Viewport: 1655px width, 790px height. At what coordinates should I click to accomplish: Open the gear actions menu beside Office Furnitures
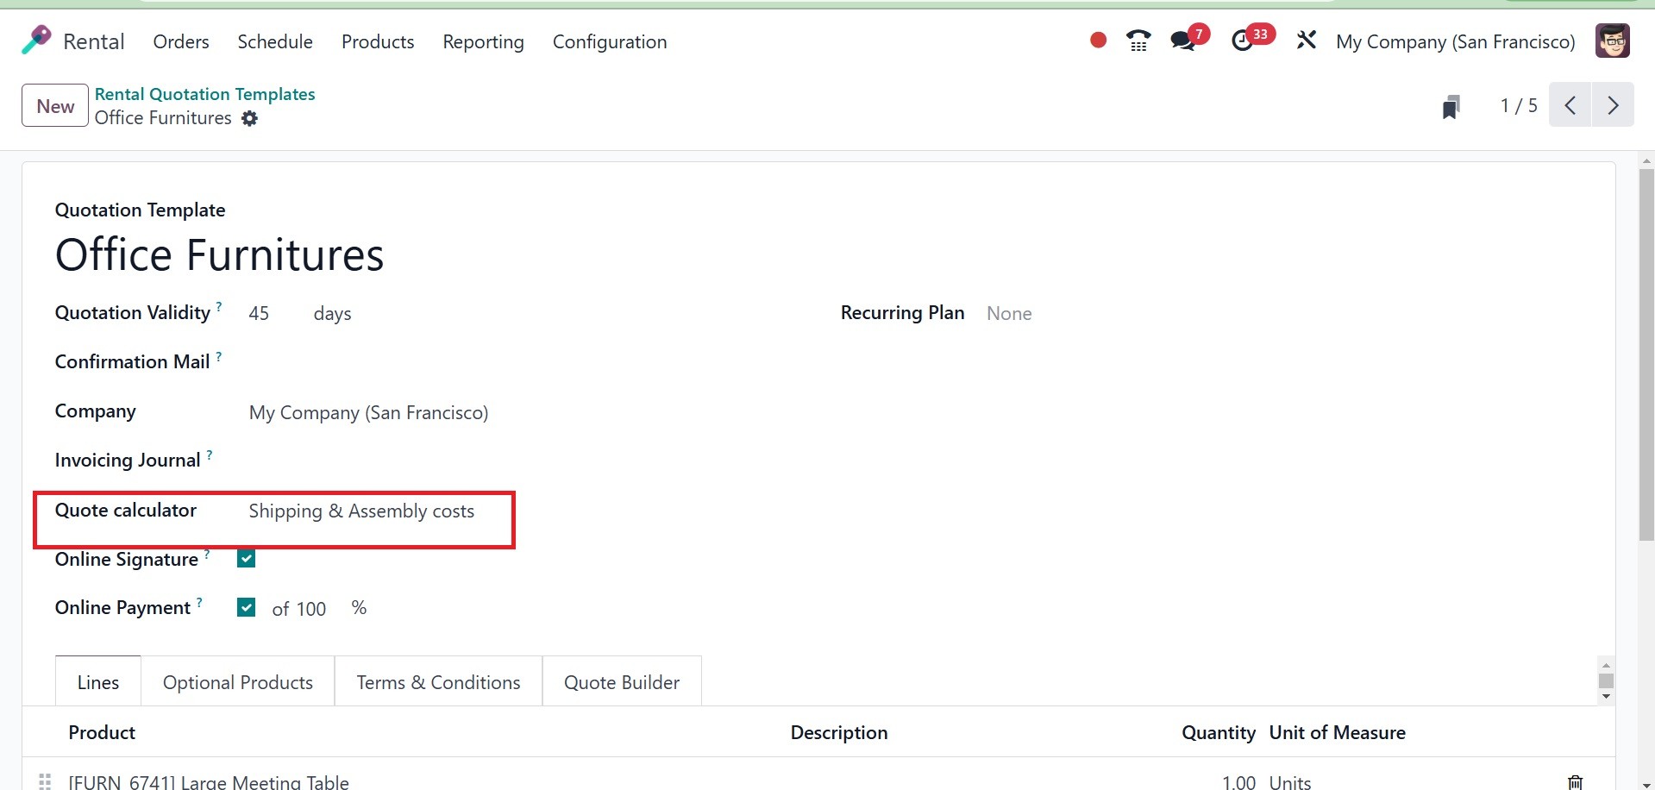(x=249, y=118)
